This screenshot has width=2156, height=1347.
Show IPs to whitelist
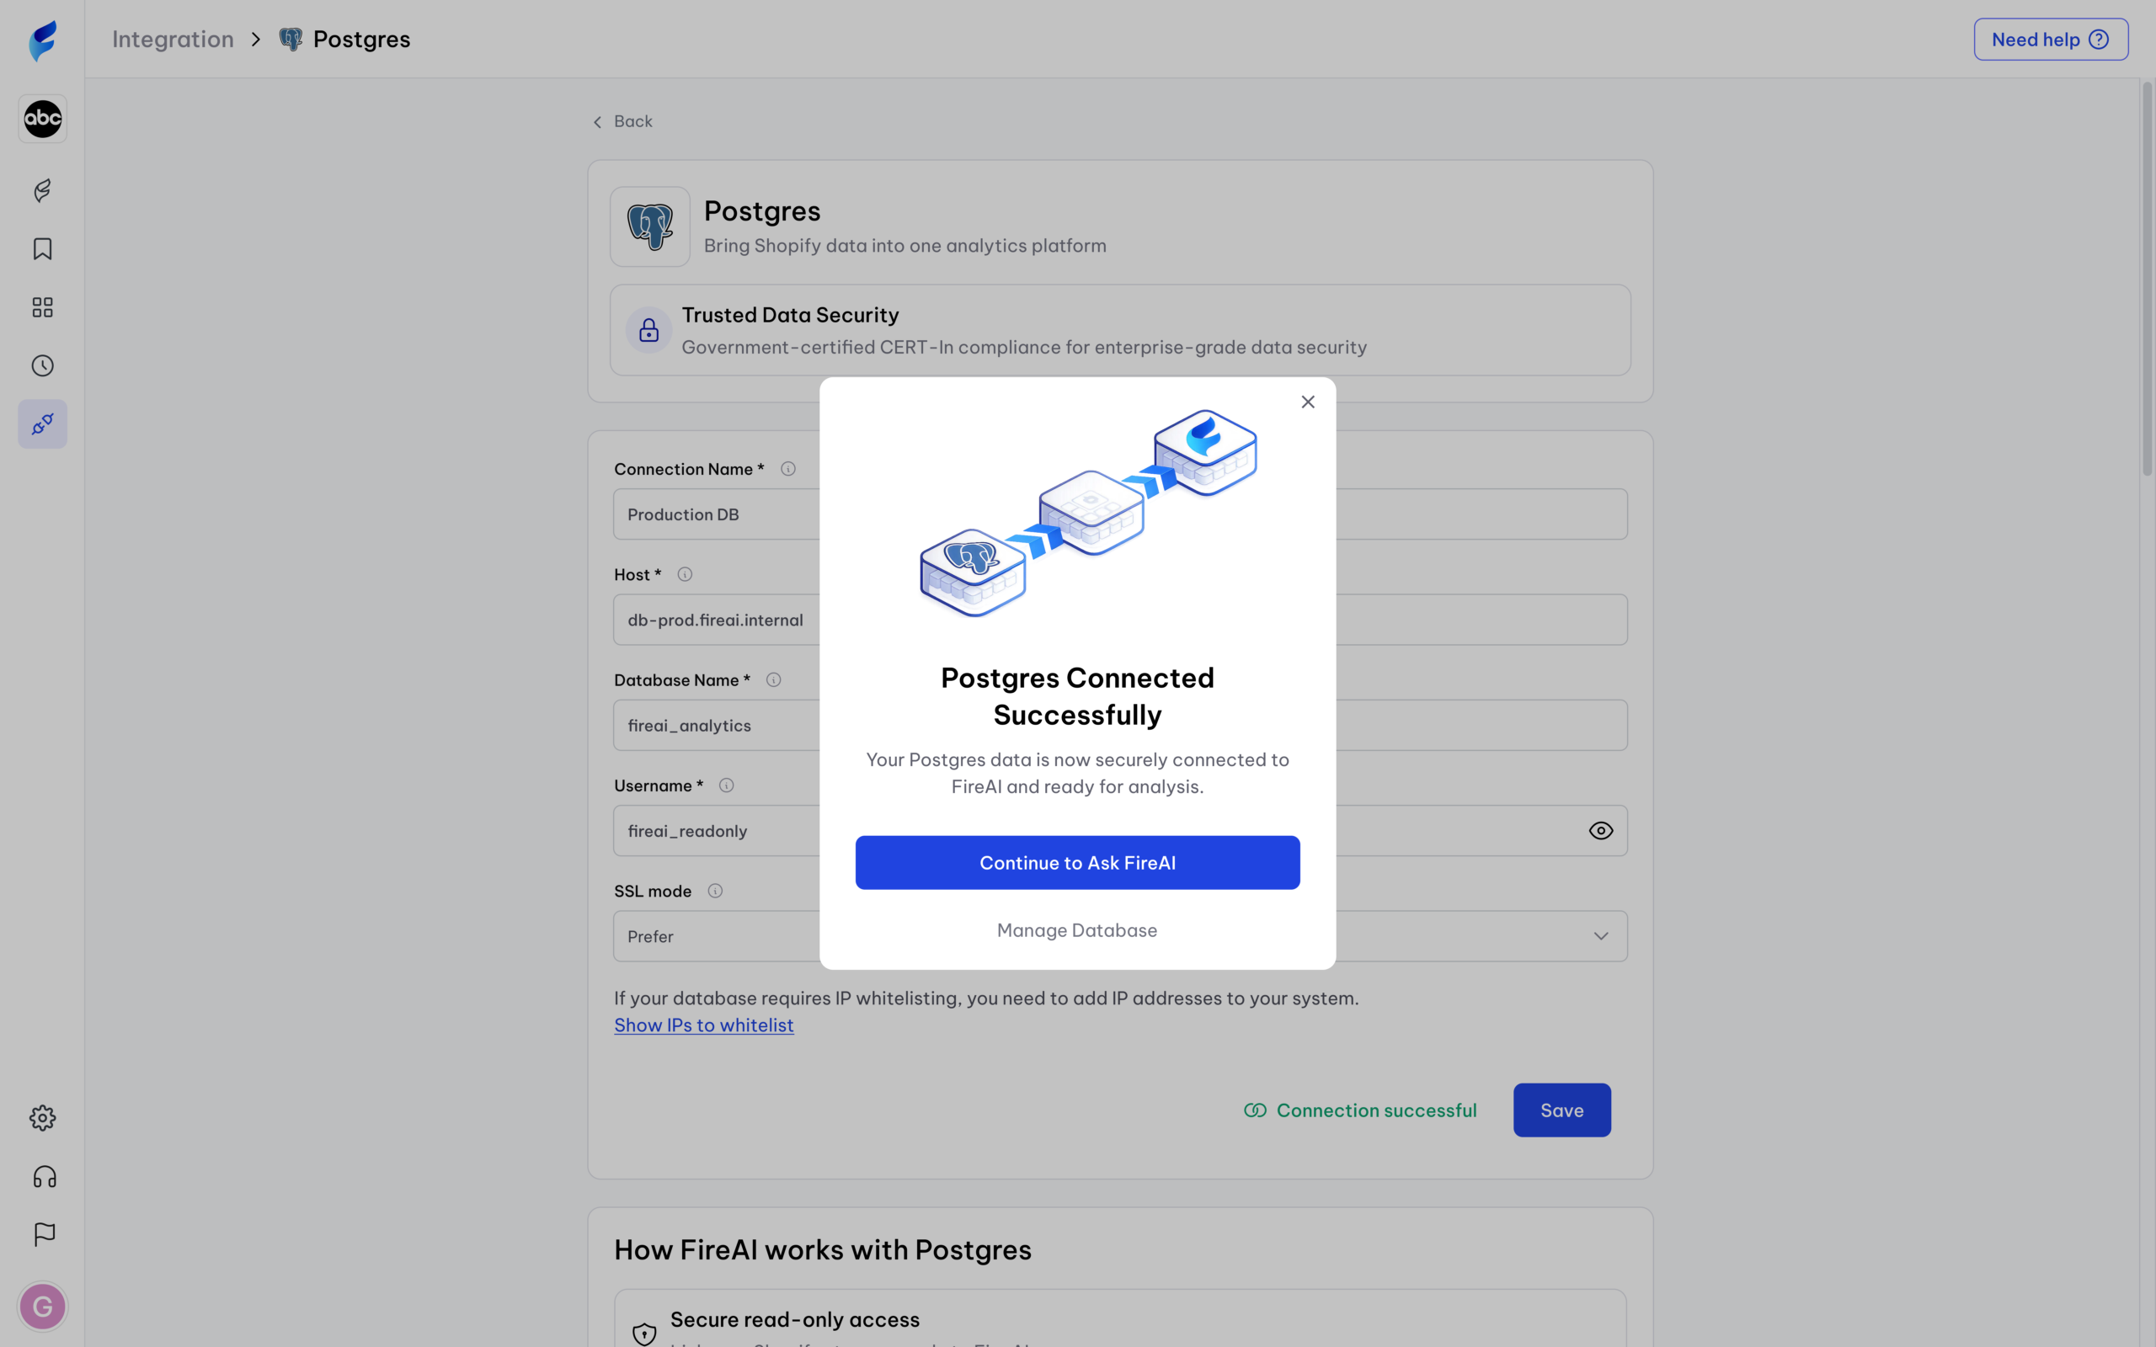click(703, 1025)
